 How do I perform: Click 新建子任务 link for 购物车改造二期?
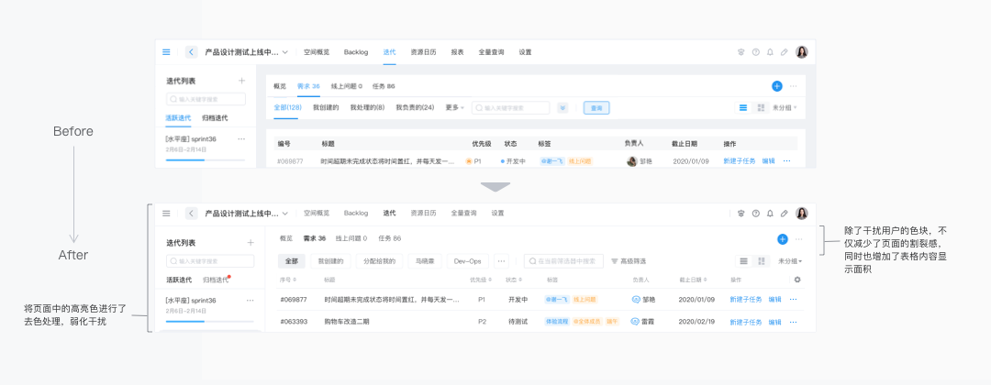point(746,322)
